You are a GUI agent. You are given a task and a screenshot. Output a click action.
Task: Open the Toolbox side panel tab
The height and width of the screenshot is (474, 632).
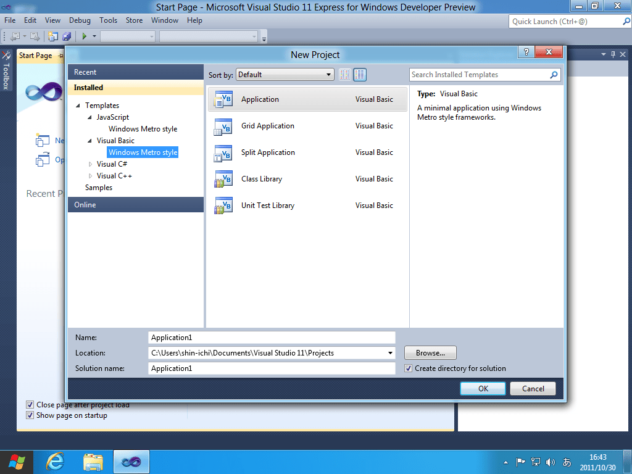tap(6, 69)
